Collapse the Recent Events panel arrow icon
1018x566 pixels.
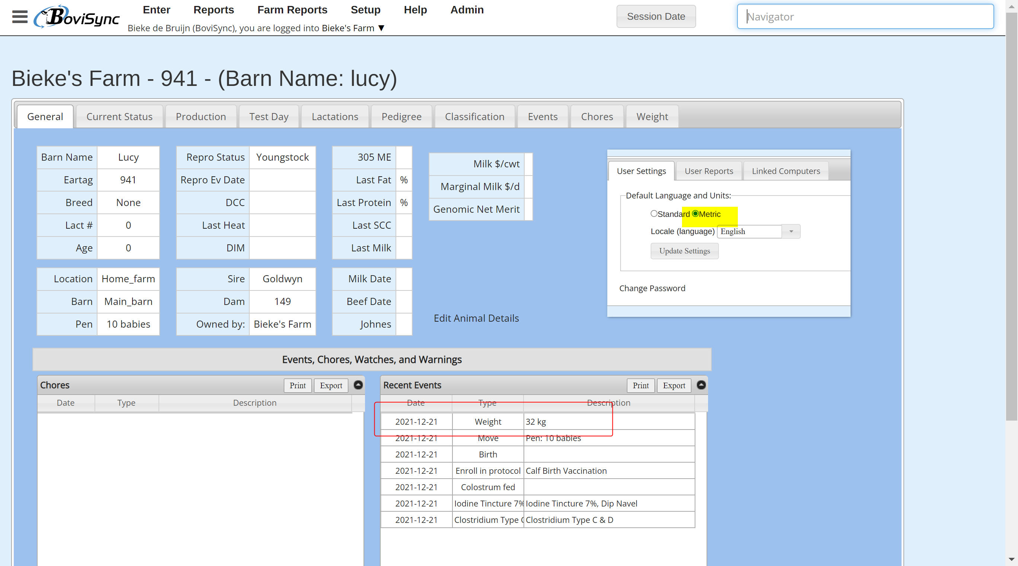click(x=701, y=385)
